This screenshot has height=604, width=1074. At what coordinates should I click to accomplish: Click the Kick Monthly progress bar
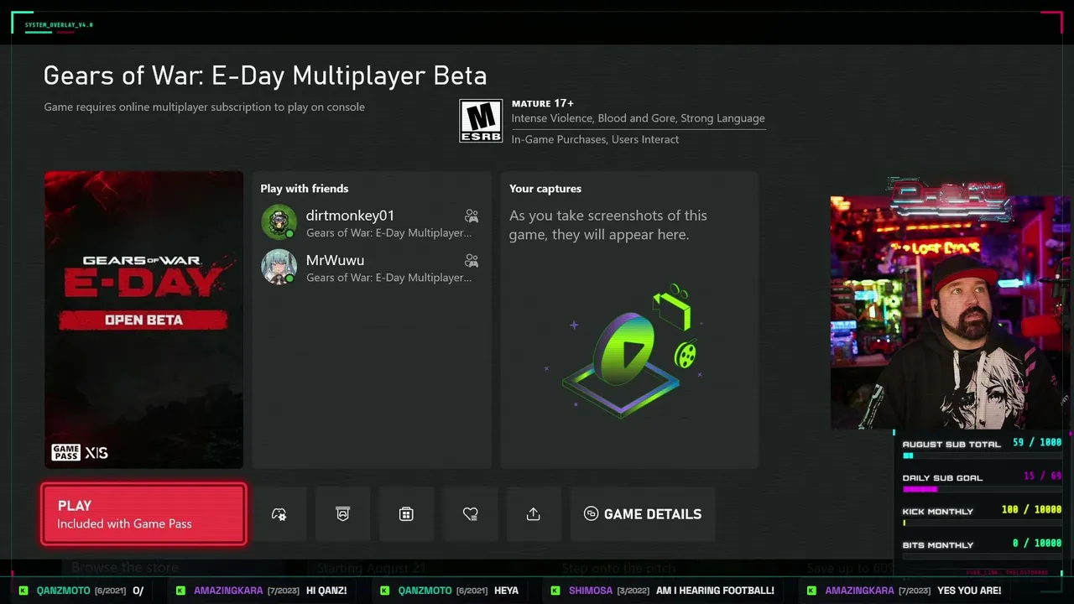(x=982, y=523)
